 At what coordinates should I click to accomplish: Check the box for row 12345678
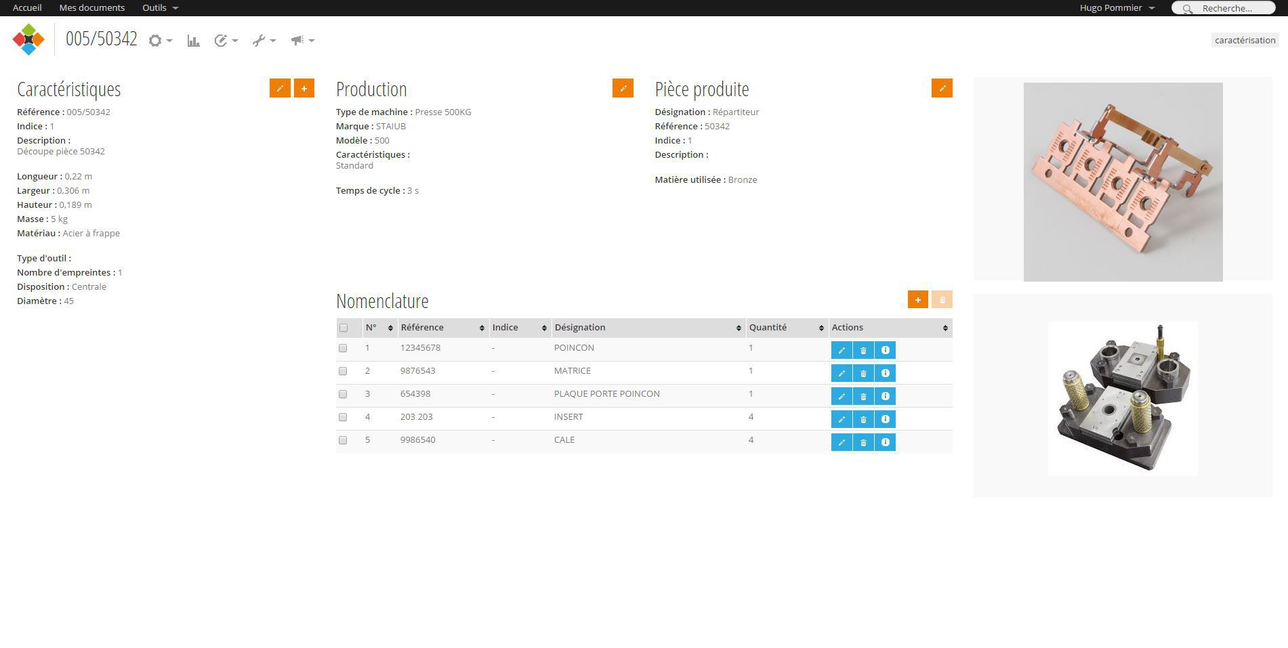click(343, 348)
